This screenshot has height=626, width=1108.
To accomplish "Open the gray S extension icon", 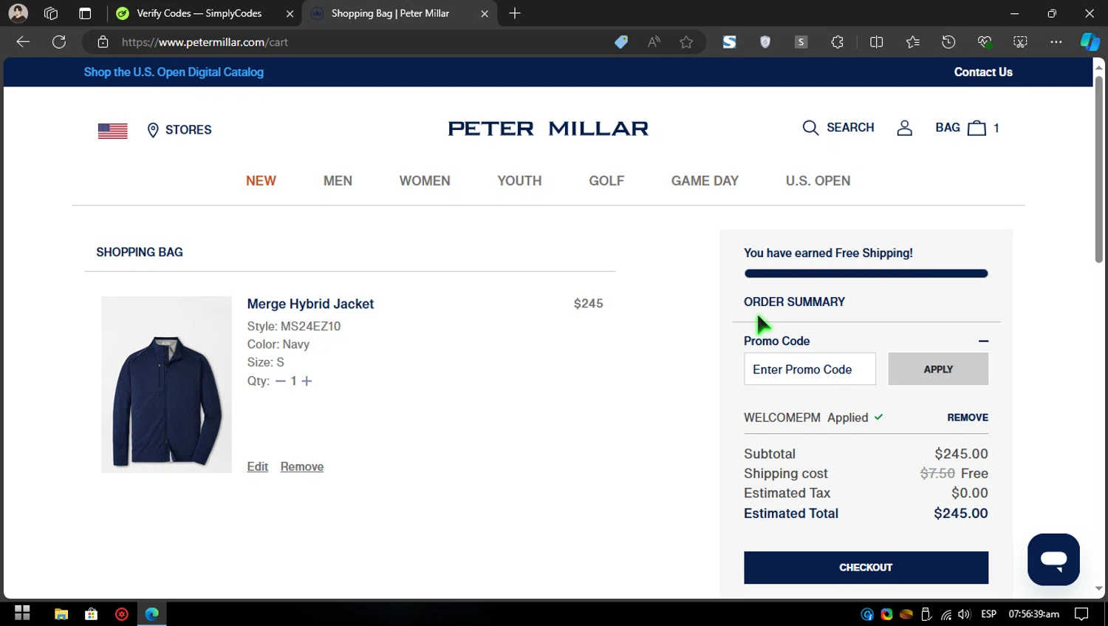I will [801, 42].
